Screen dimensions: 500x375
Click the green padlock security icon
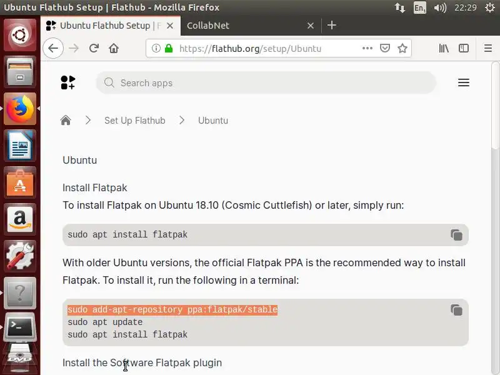pos(168,49)
